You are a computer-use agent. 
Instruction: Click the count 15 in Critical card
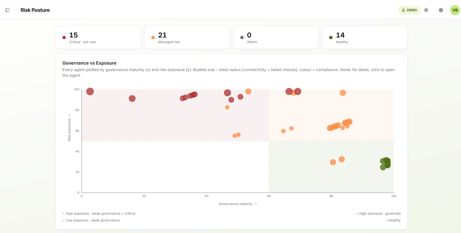point(73,35)
